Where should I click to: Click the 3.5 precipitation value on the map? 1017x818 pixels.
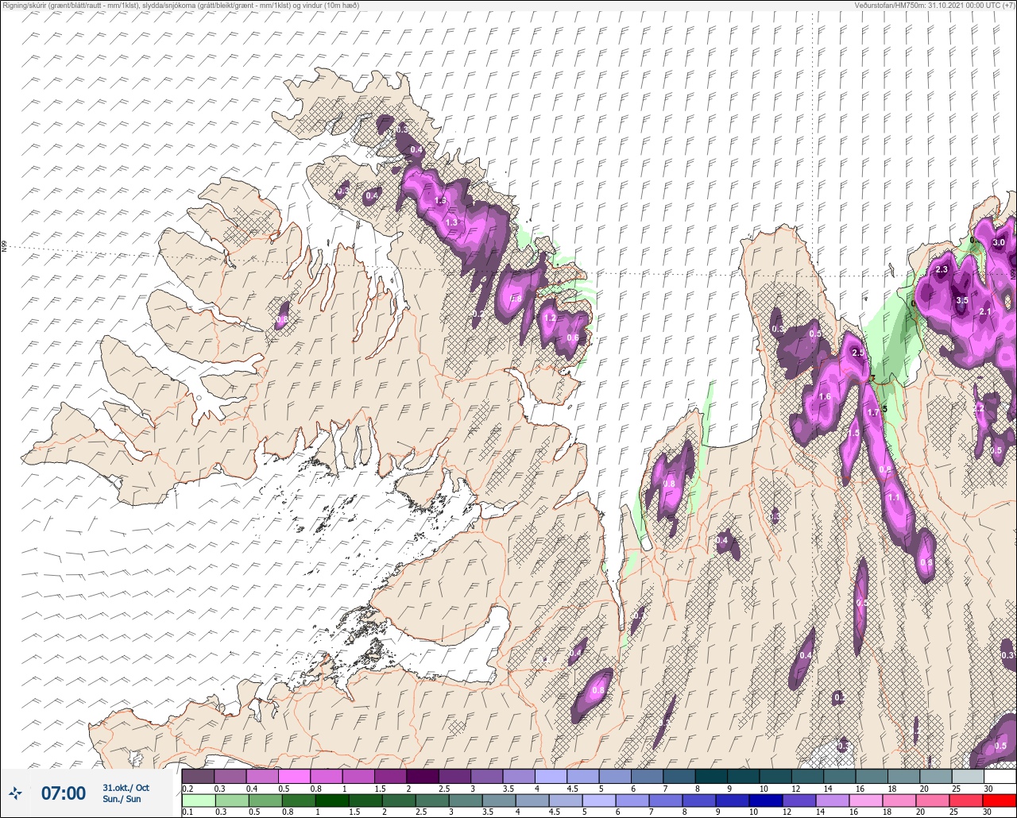(962, 300)
